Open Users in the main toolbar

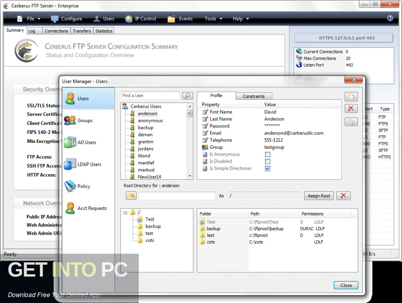click(x=104, y=19)
